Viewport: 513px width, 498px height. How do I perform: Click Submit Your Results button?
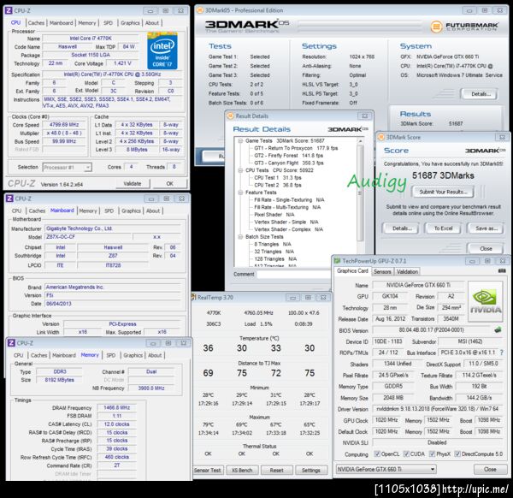tap(443, 192)
